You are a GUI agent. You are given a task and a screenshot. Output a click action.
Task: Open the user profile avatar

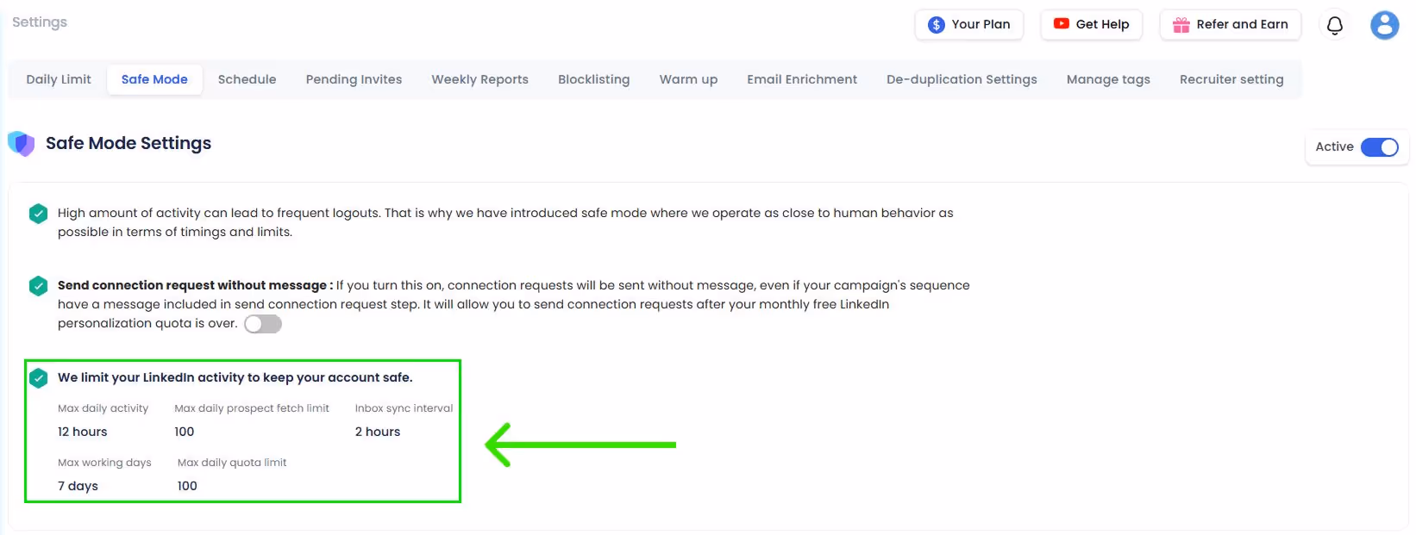(1384, 25)
